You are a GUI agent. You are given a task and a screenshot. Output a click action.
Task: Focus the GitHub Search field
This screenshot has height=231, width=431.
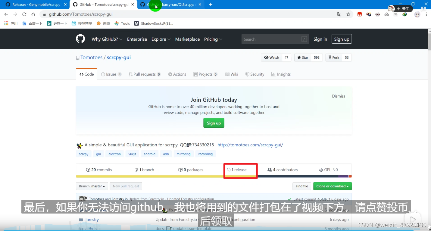[x=275, y=39]
